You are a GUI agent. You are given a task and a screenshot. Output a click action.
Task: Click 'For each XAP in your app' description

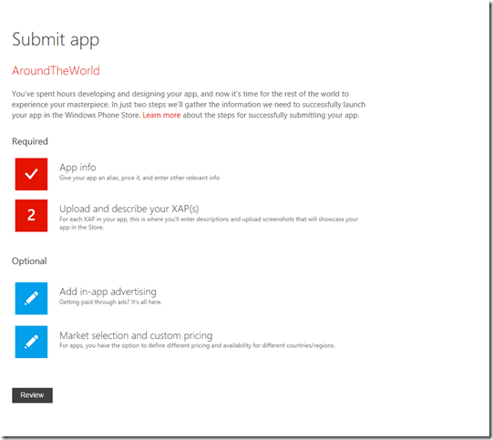coord(209,223)
